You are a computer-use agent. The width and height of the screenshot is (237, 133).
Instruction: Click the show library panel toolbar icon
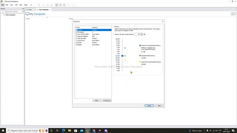coord(57,5)
